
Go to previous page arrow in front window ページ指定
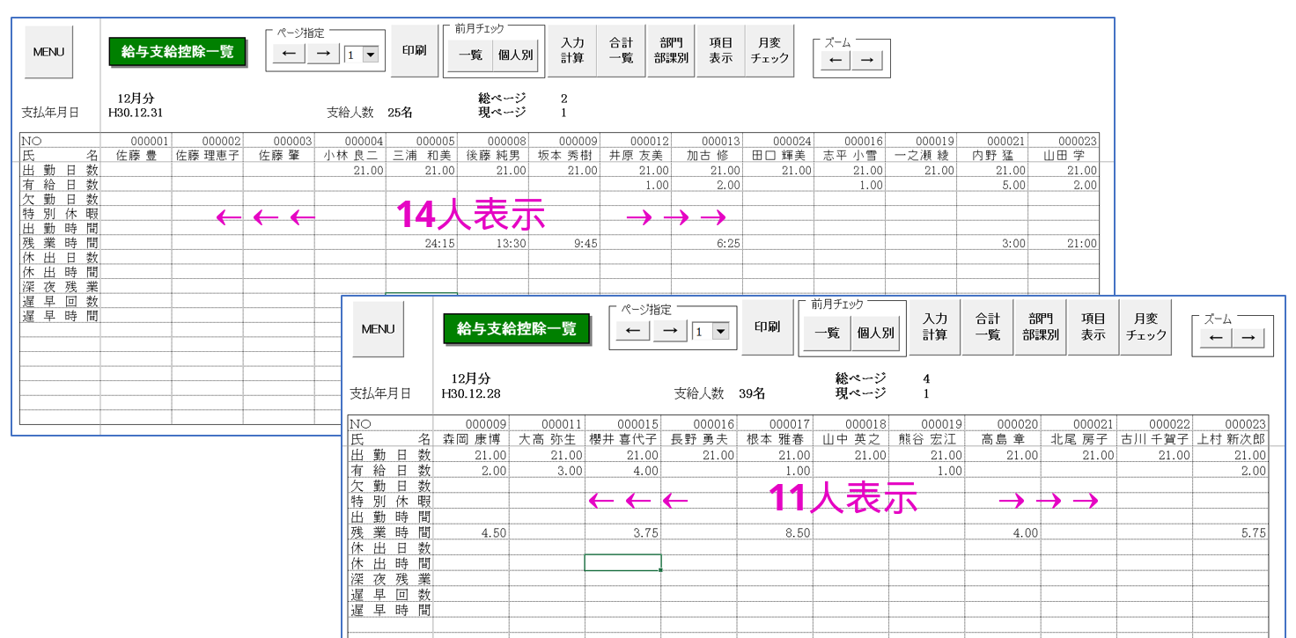click(x=633, y=331)
